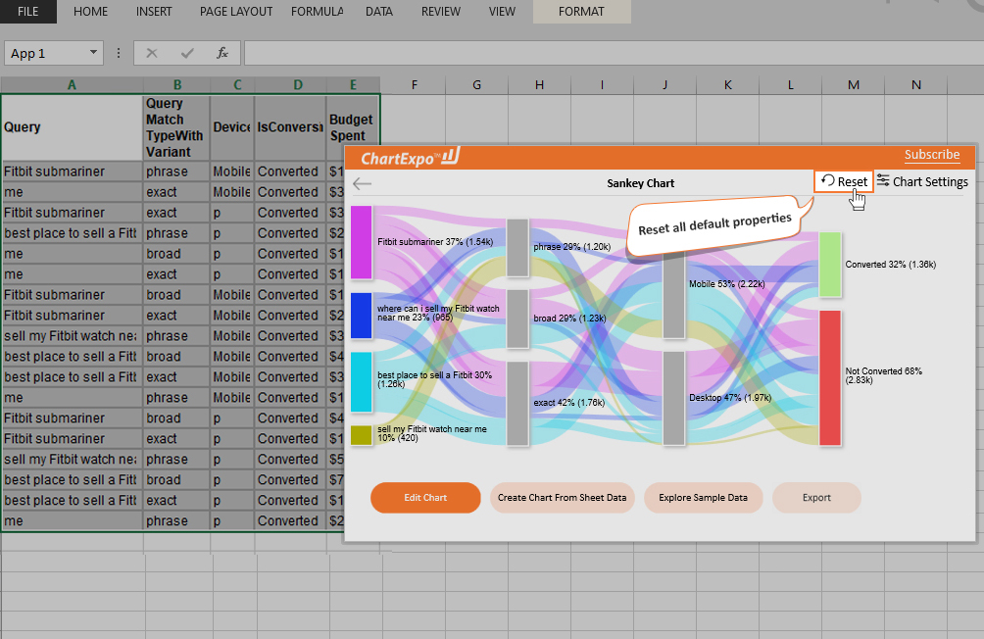Click the magenta Fitbit submariner node
This screenshot has height=639, width=984.
pos(361,242)
